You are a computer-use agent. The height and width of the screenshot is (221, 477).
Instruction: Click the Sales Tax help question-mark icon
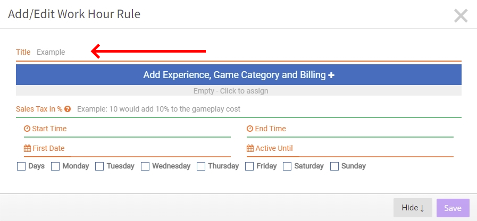tap(68, 109)
